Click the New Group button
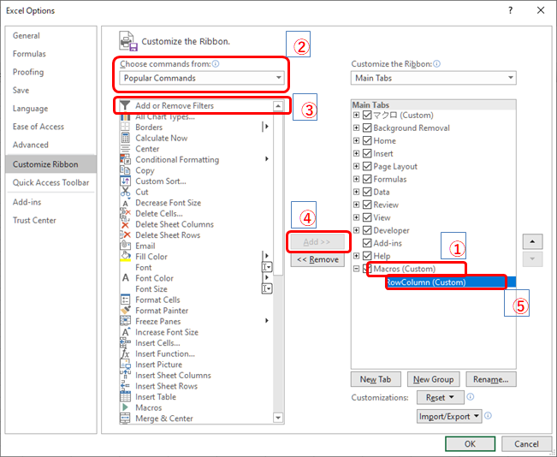The height and width of the screenshot is (457, 557). (434, 379)
